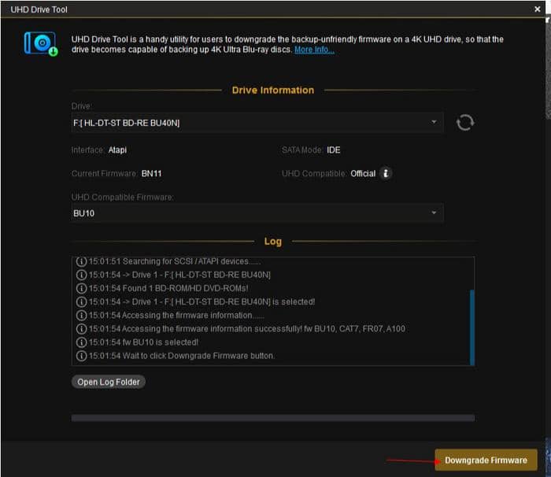
Task: Select log line 'Accessing the firmware information successfully'
Action: point(246,329)
